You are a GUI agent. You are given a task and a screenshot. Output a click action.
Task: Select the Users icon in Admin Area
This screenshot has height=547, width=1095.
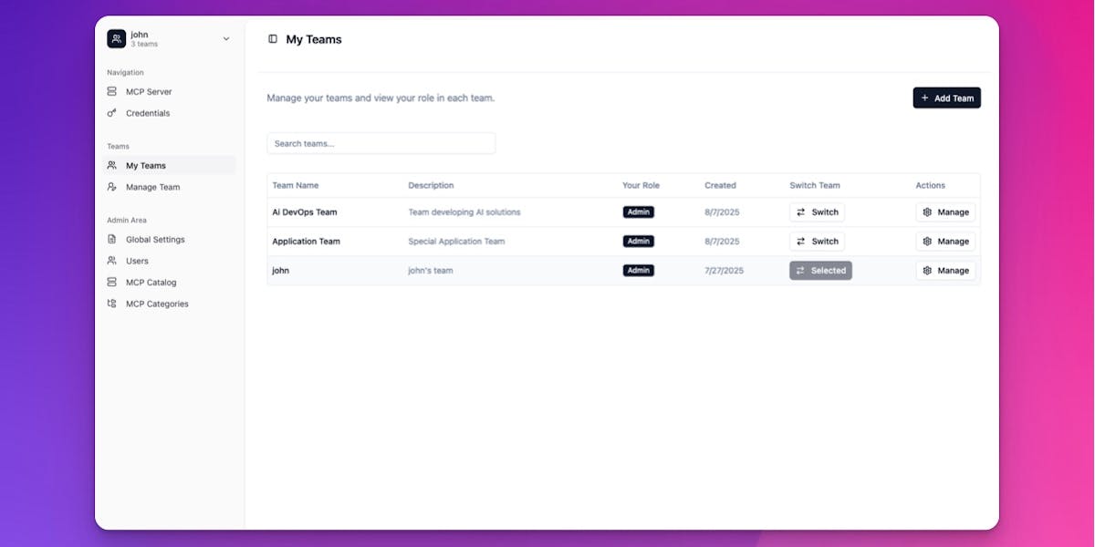click(112, 261)
